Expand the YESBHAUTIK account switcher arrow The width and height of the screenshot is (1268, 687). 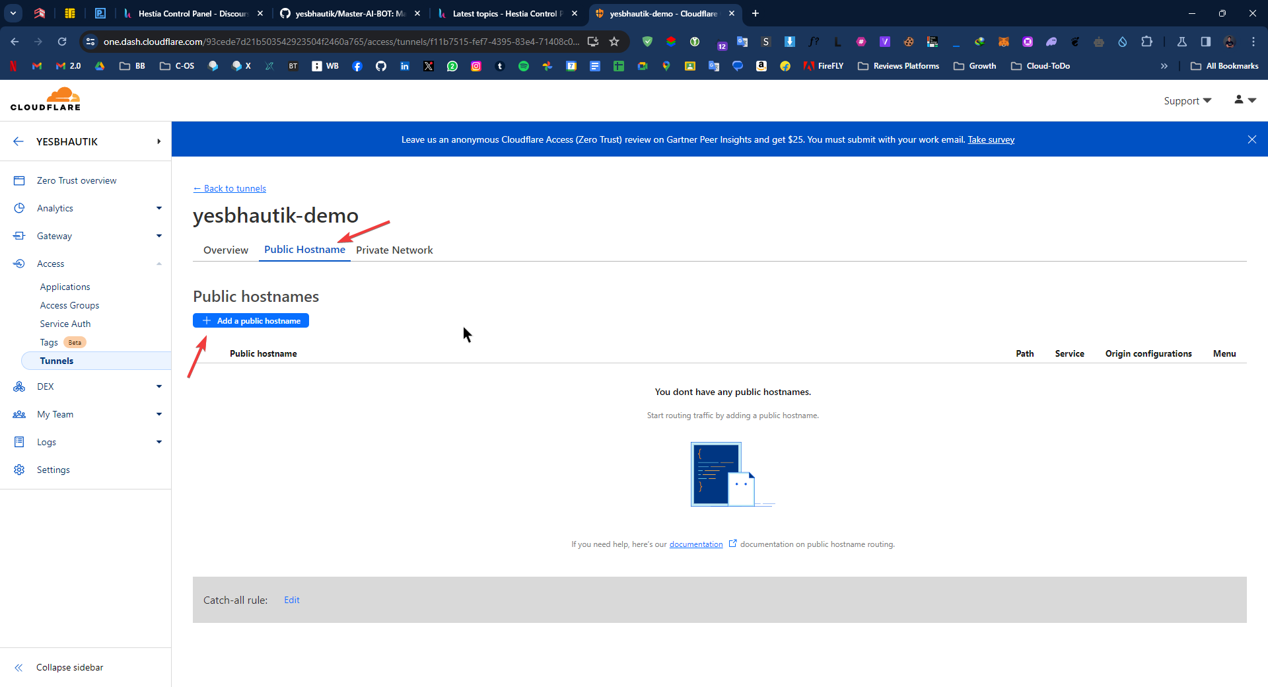point(159,141)
